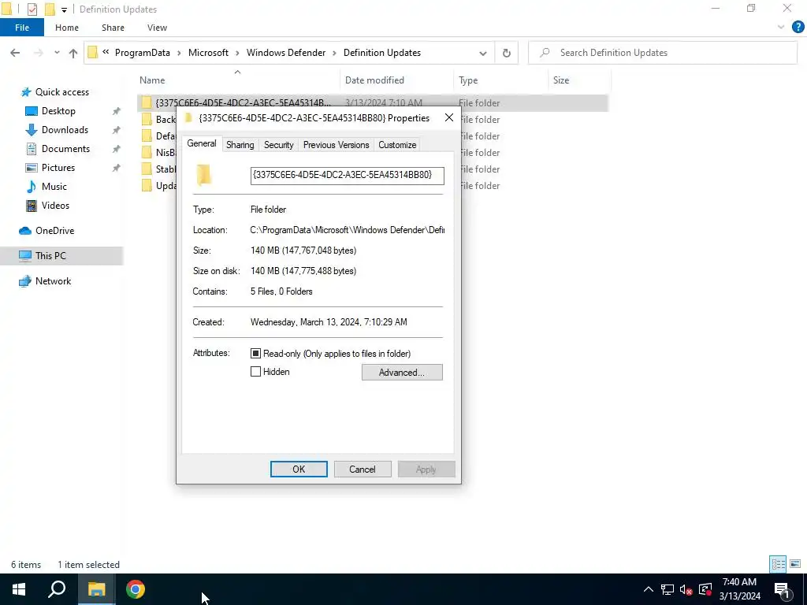Viewport: 807px width, 605px height.
Task: Select Network in navigation pane
Action: pos(53,281)
